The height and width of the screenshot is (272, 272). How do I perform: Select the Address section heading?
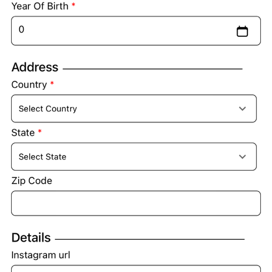(x=35, y=67)
